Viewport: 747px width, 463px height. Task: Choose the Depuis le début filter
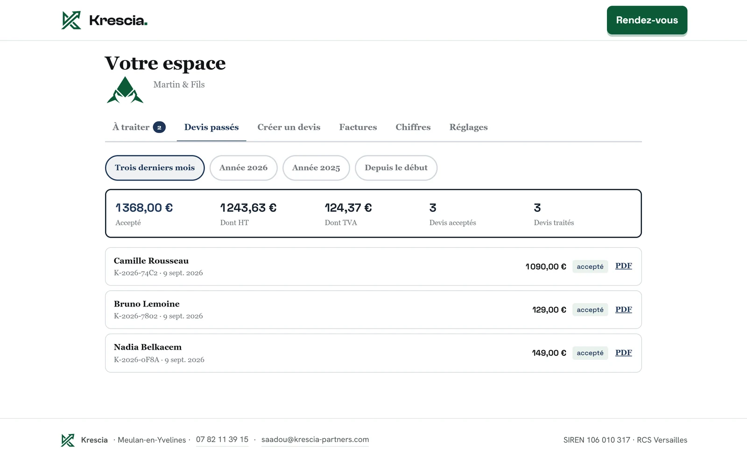[396, 168]
